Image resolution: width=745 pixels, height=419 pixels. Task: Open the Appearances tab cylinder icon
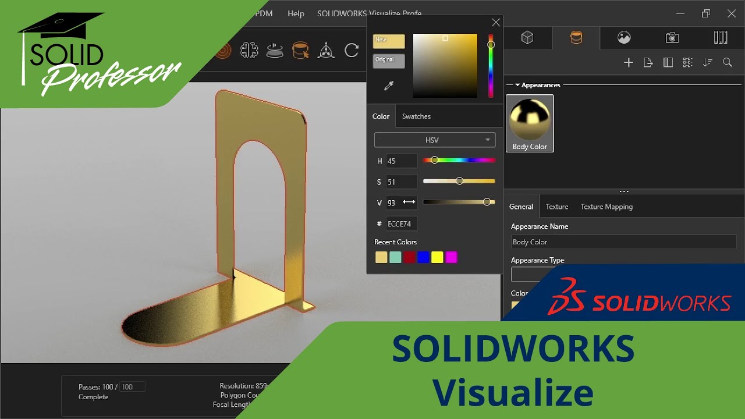[576, 38]
